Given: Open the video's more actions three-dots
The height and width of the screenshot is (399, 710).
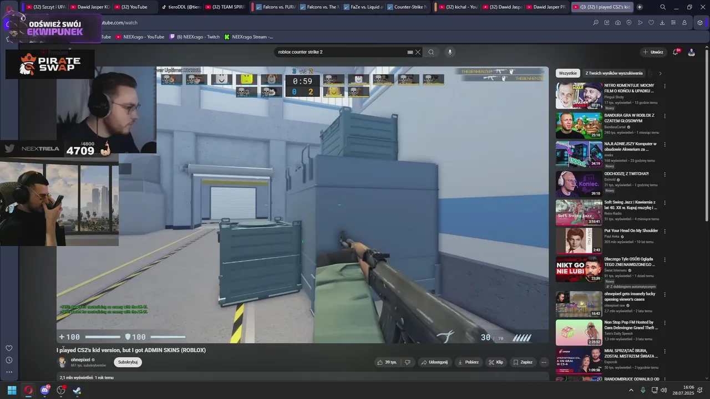Looking at the screenshot, I should pyautogui.click(x=544, y=362).
